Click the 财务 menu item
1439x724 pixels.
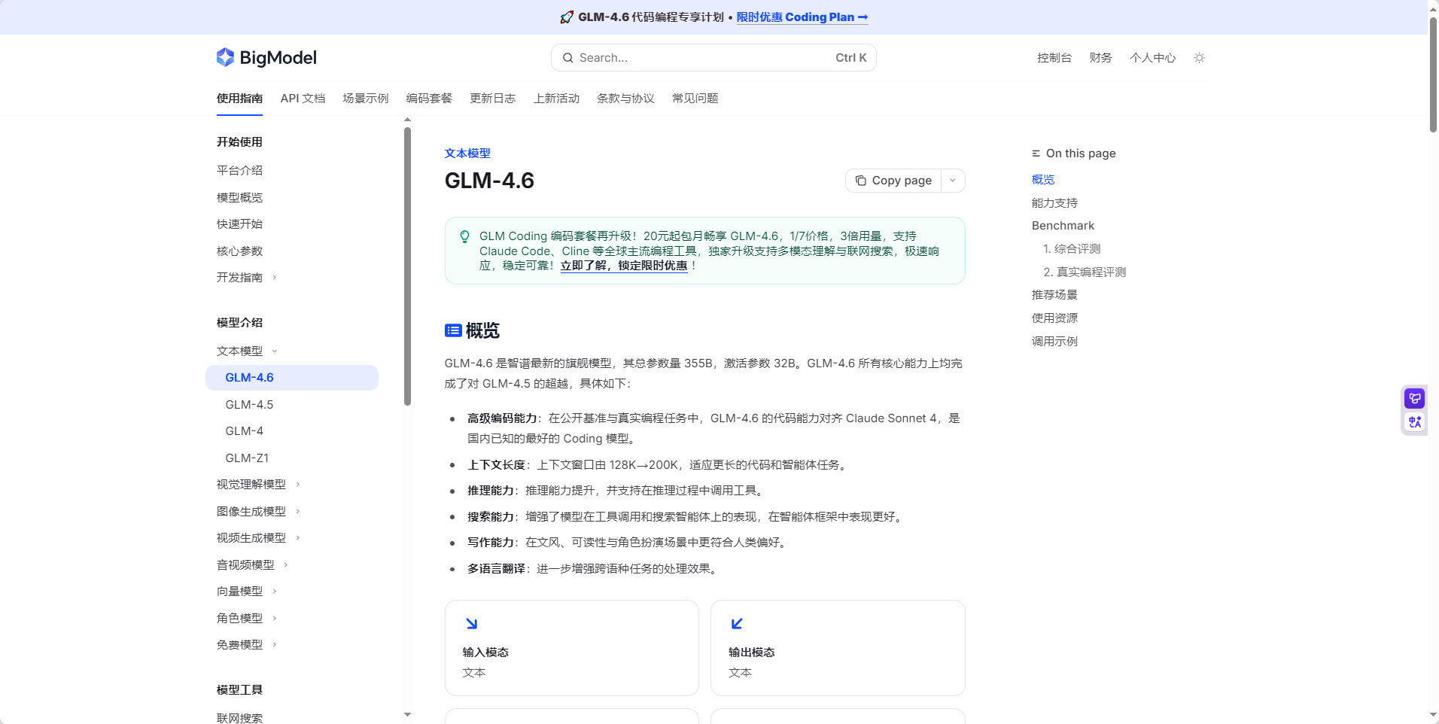(x=1100, y=57)
